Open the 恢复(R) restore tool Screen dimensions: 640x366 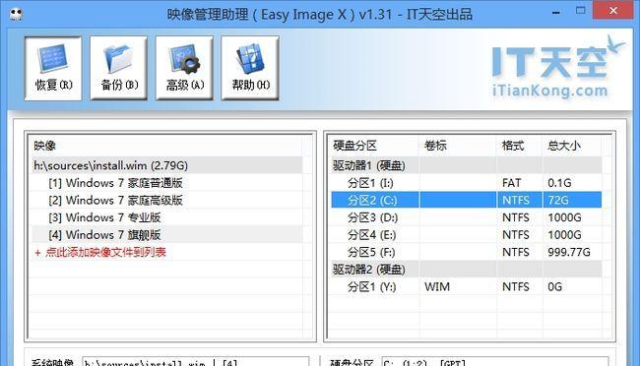pyautogui.click(x=53, y=68)
